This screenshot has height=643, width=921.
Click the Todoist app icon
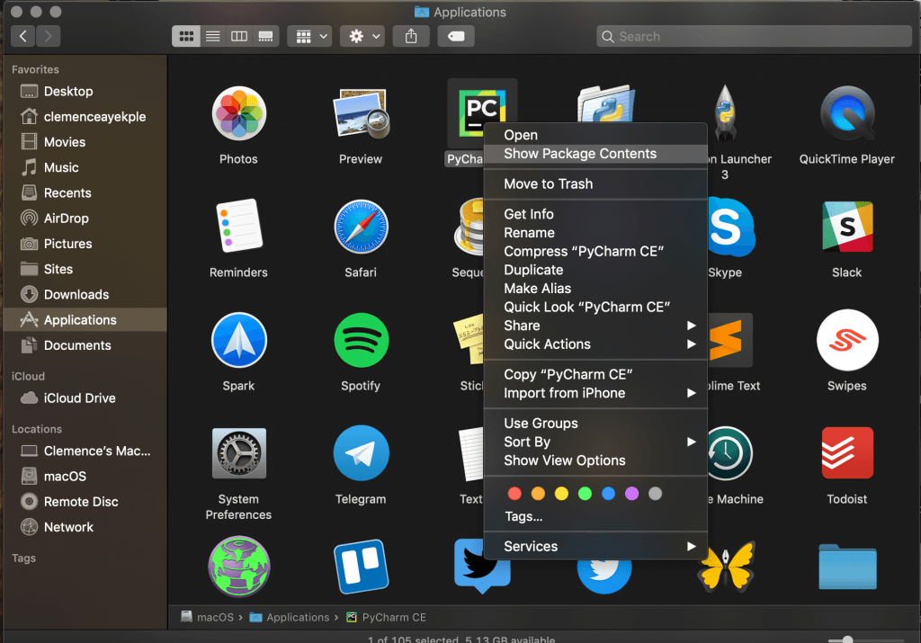point(846,454)
